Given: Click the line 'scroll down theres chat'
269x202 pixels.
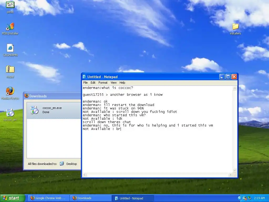Looking at the screenshot, I should pyautogui.click(x=107, y=122).
